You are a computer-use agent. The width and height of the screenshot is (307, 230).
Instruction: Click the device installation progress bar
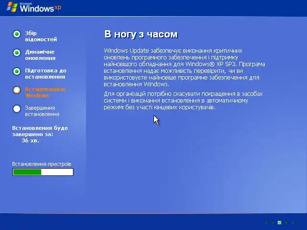pos(43,172)
